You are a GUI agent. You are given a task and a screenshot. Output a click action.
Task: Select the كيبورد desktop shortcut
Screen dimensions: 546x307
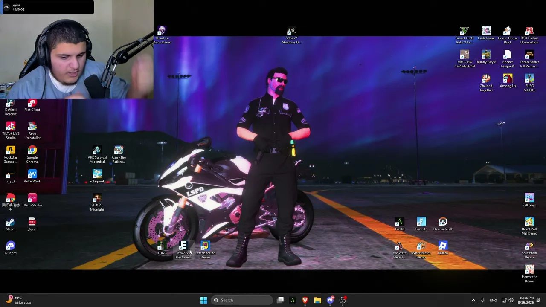[11, 177]
